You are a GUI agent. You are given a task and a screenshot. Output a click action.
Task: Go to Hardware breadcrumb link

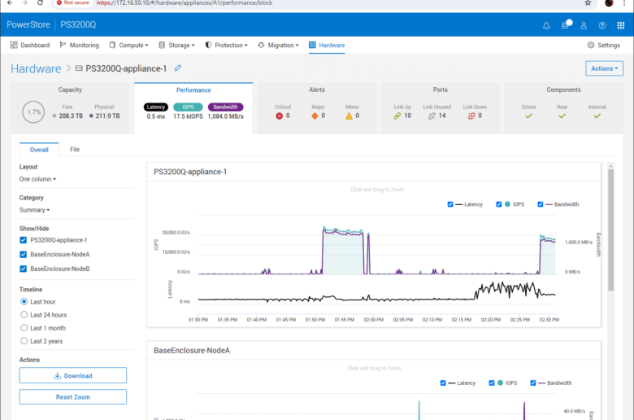pos(36,68)
